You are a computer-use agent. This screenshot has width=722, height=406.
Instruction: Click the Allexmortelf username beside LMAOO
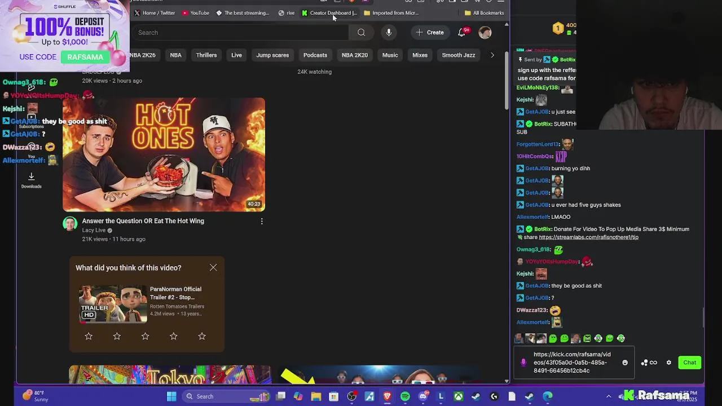pos(532,217)
